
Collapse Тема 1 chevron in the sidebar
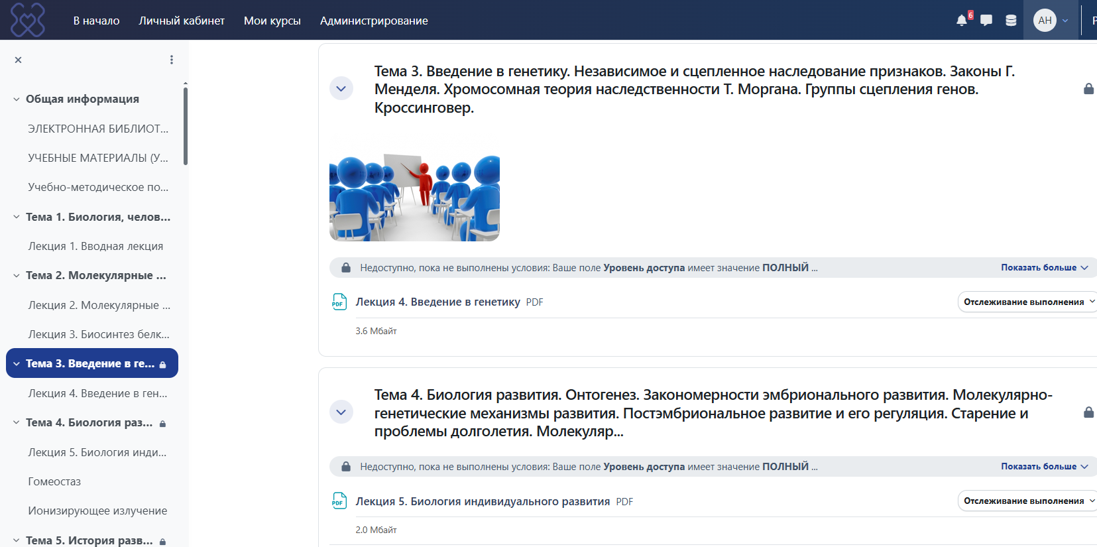tap(17, 217)
